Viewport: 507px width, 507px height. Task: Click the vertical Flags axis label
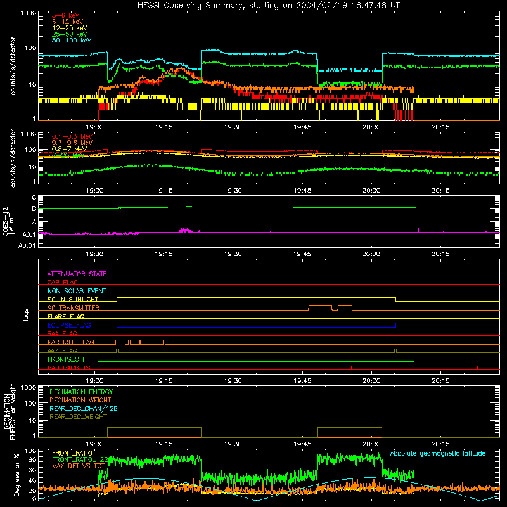(26, 316)
